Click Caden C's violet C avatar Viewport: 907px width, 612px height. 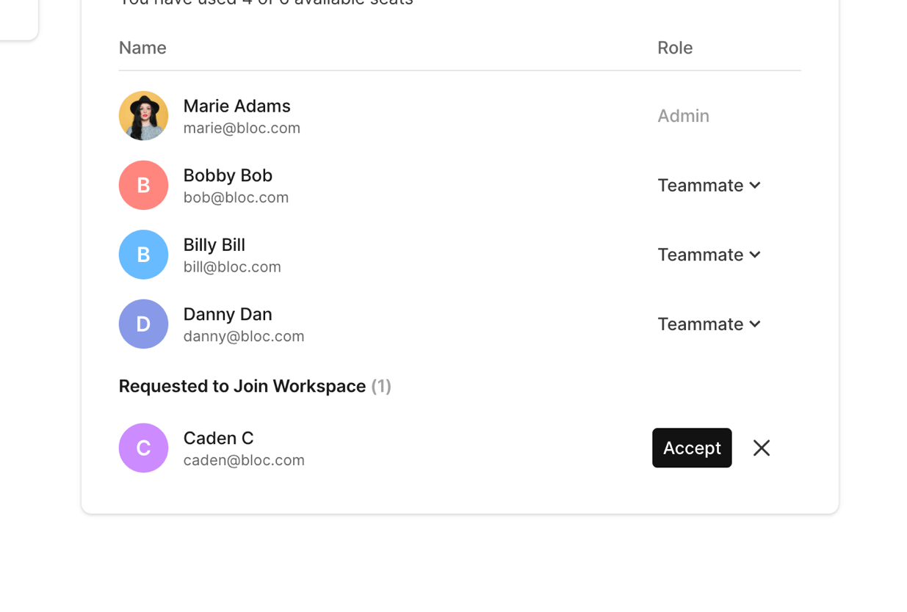click(143, 448)
